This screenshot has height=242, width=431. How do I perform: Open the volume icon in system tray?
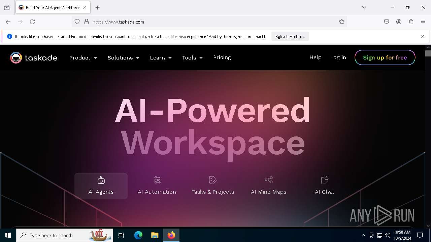point(388,235)
